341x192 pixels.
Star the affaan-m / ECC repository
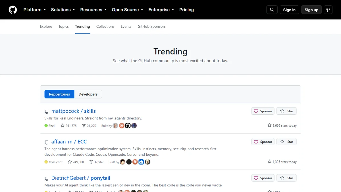[x=286, y=142]
